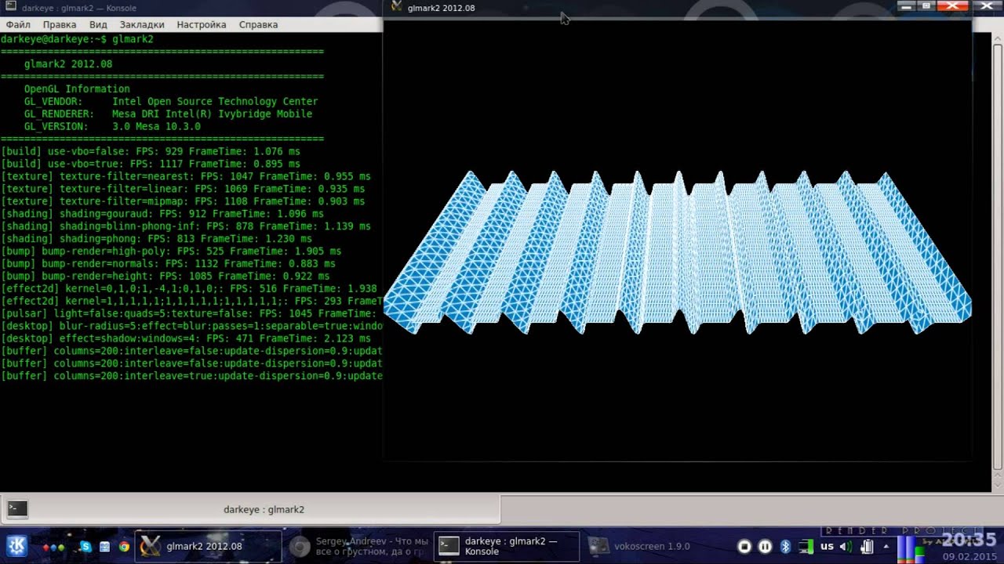Screen dimensions: 1004x564
Task: Close the glmark2 window
Action: point(952,6)
